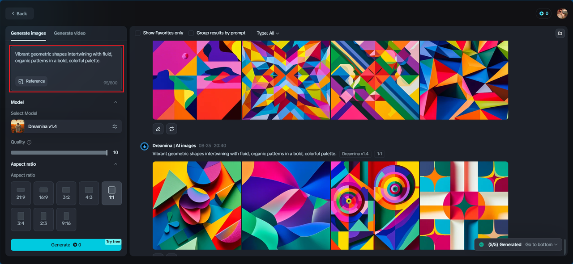This screenshot has width=573, height=264.
Task: Select the 9:16 aspect ratio
Action: point(66,219)
